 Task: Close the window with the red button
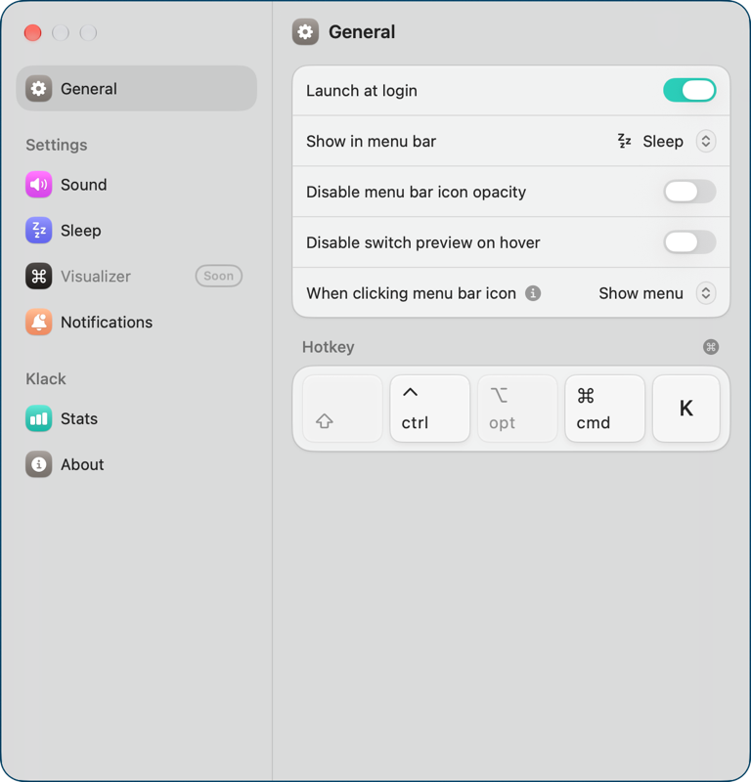(x=33, y=33)
